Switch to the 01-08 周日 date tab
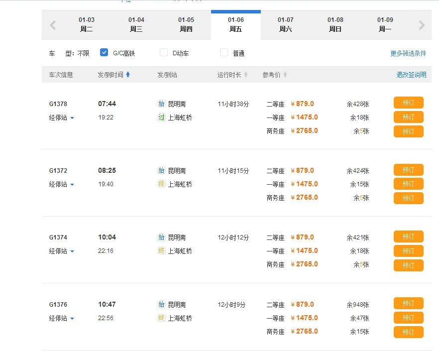Viewport: 439px width, 351px height. click(335, 24)
